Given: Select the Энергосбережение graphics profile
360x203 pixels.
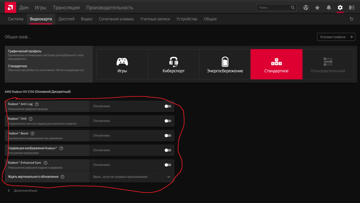Looking at the screenshot, I should [x=225, y=64].
